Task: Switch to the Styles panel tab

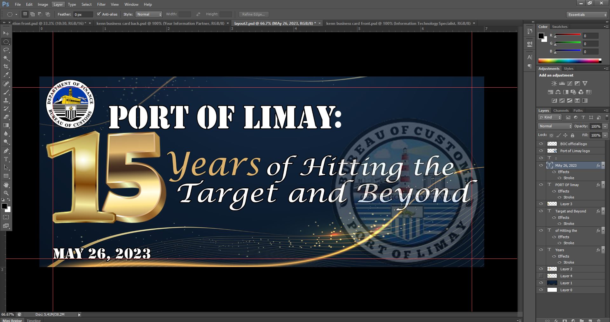Action: tap(568, 69)
